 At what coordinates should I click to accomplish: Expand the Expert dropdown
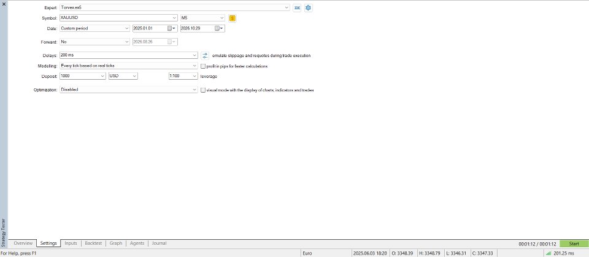point(287,7)
